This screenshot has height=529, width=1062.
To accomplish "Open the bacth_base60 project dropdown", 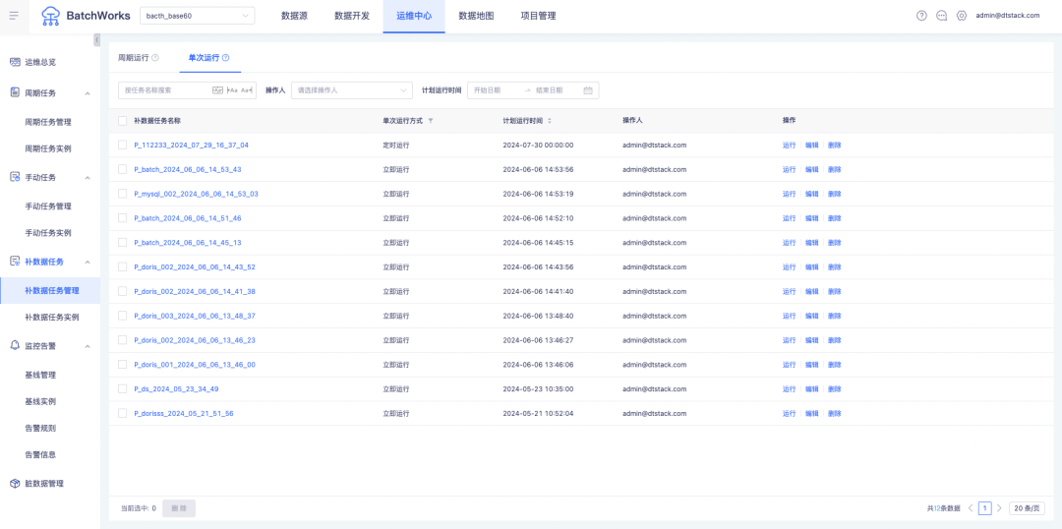I will click(x=198, y=16).
